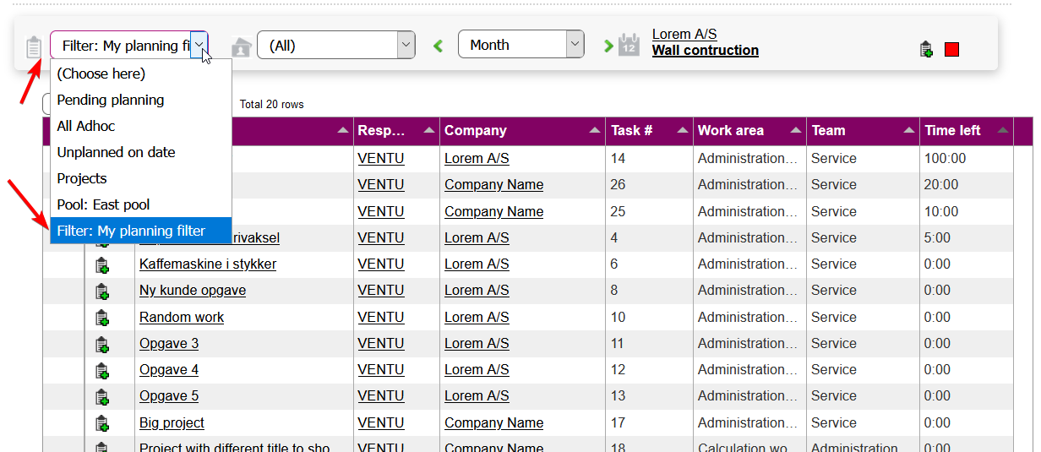This screenshot has width=1041, height=452.
Task: Open the calendar icon showing 12
Action: [628, 45]
